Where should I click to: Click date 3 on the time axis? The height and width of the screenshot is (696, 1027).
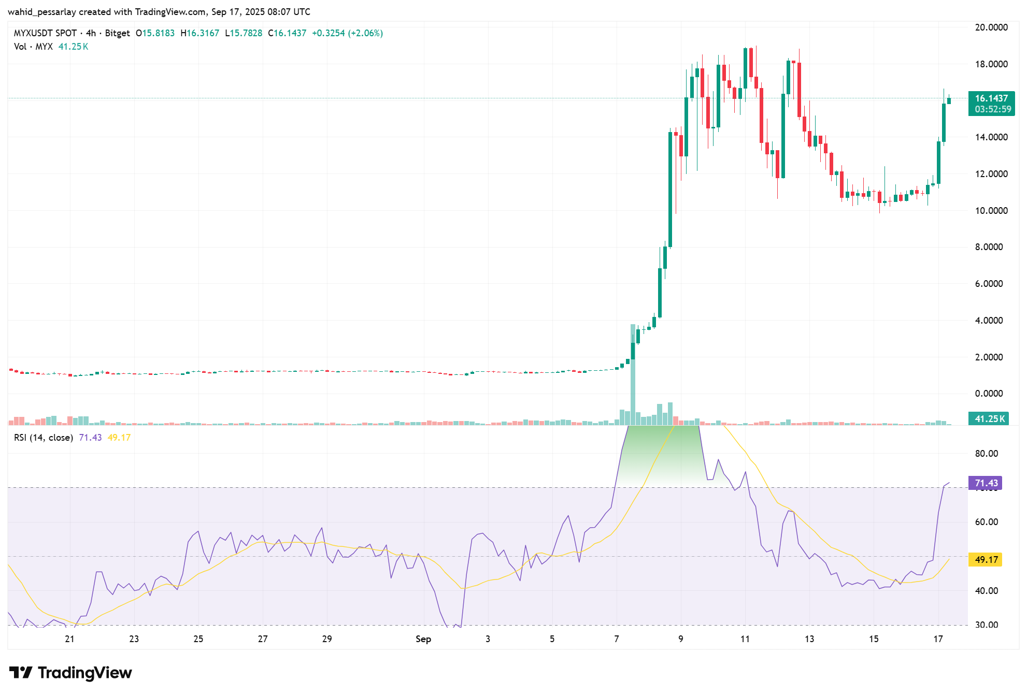coord(488,639)
